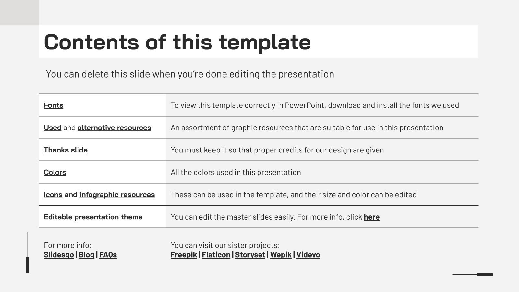Click the Used resources link
Viewport: 519px width, 292px height.
53,128
